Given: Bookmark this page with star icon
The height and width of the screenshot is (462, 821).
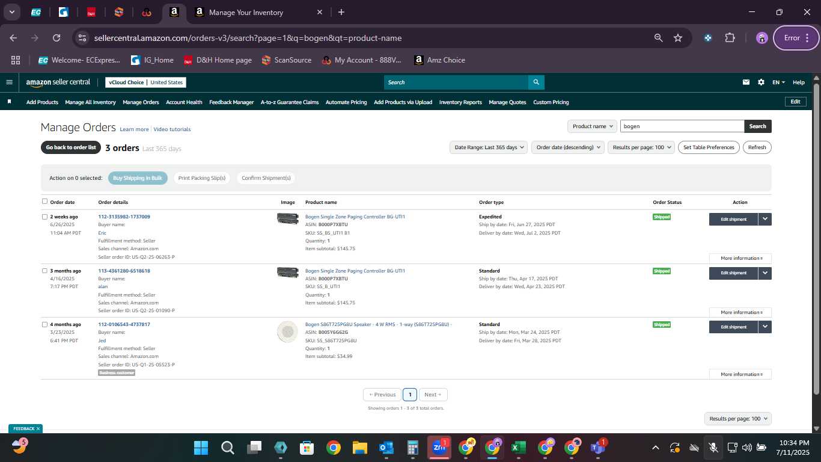Looking at the screenshot, I should click(678, 38).
